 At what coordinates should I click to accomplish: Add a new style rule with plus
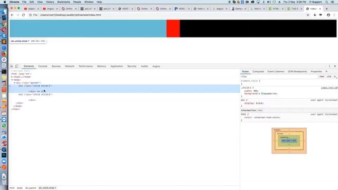(x=335, y=77)
